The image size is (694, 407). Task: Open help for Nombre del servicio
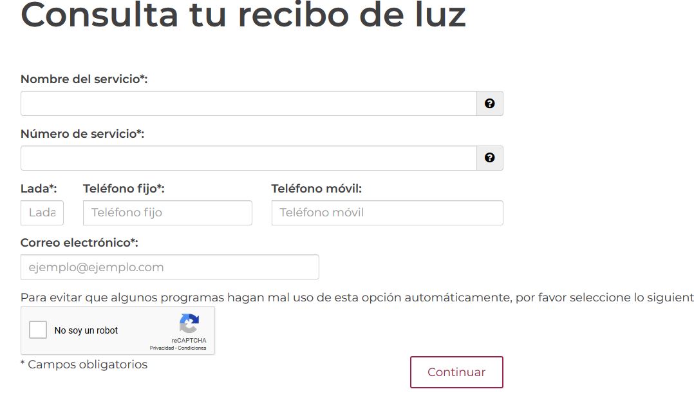click(490, 102)
